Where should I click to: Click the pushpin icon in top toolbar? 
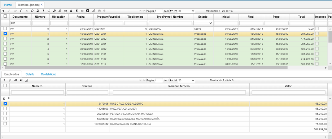tap(77, 11)
